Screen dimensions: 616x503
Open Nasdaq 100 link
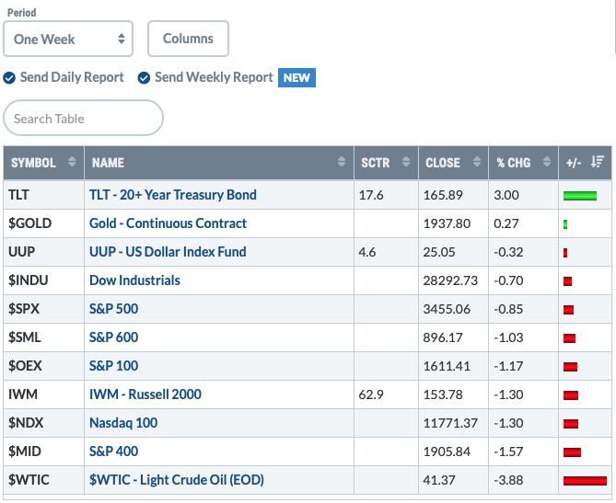pyautogui.click(x=123, y=423)
